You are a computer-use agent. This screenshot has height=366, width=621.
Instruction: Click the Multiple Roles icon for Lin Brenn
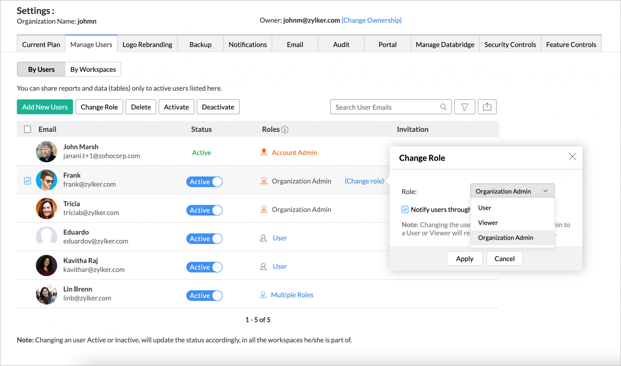click(263, 295)
